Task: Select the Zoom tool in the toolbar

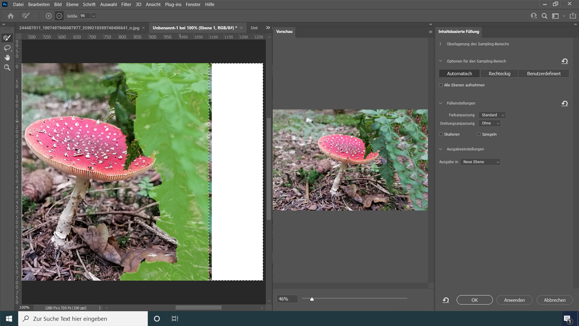Action: pyautogui.click(x=7, y=67)
